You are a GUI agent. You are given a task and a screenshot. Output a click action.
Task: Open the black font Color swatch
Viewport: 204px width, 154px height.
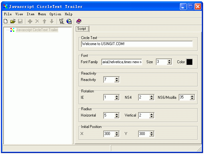click(x=189, y=62)
